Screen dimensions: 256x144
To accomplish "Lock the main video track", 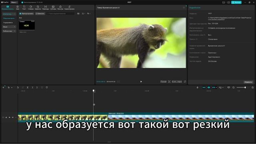I will click(x=6, y=117).
